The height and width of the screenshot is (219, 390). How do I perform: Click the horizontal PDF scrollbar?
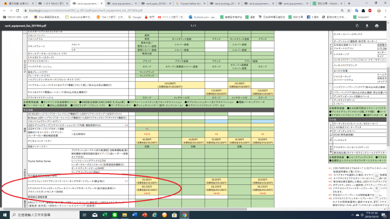coord(125,209)
